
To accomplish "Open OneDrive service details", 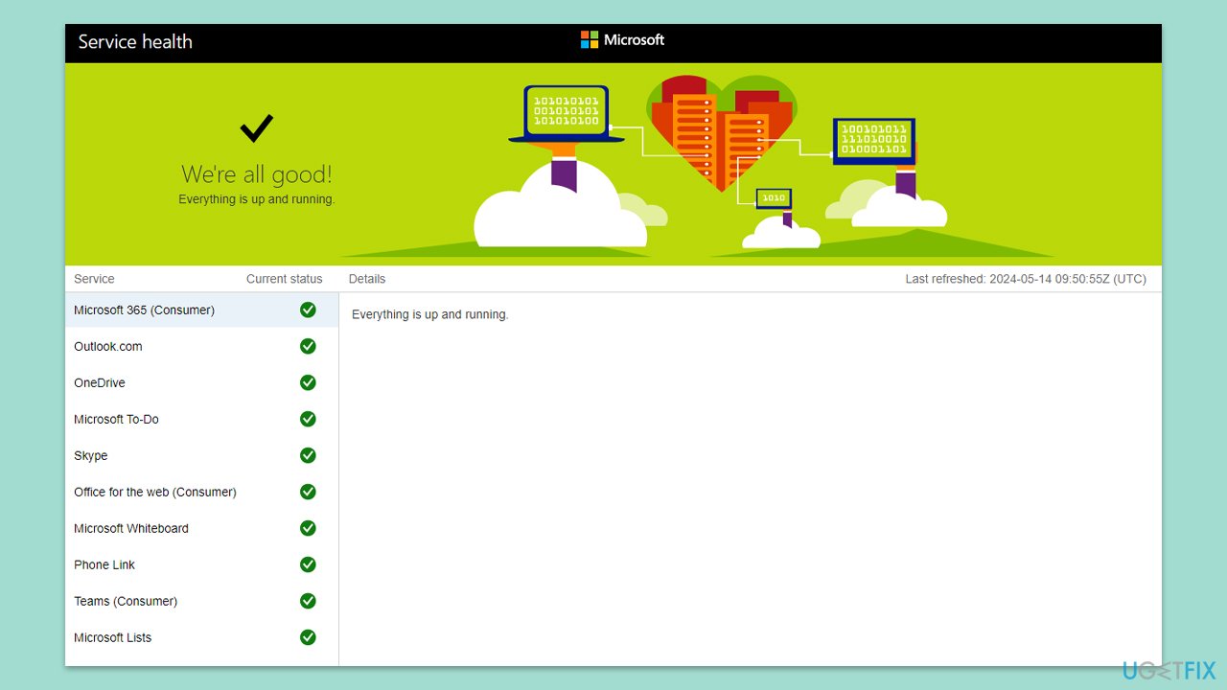I will (201, 382).
